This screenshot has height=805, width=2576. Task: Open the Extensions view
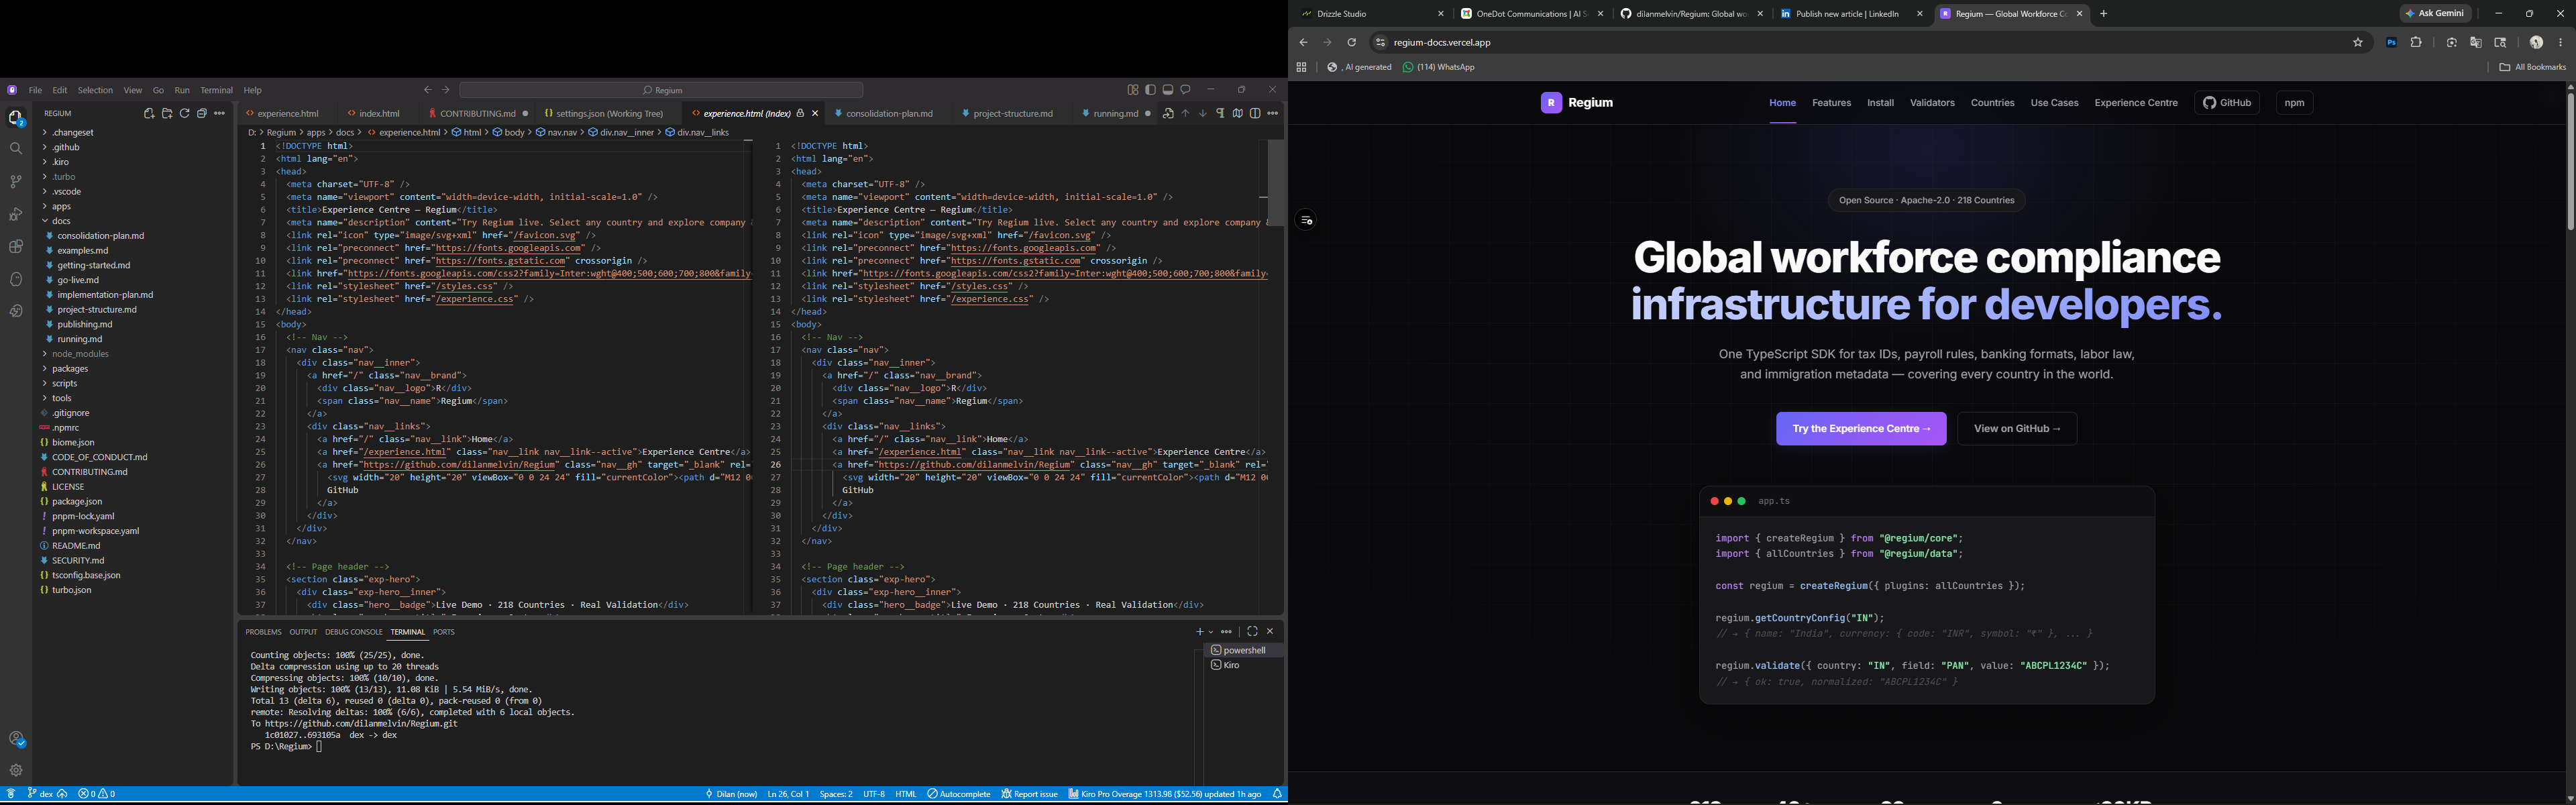coord(16,246)
